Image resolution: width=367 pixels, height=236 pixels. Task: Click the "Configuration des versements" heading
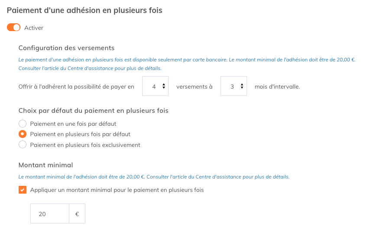66,48
